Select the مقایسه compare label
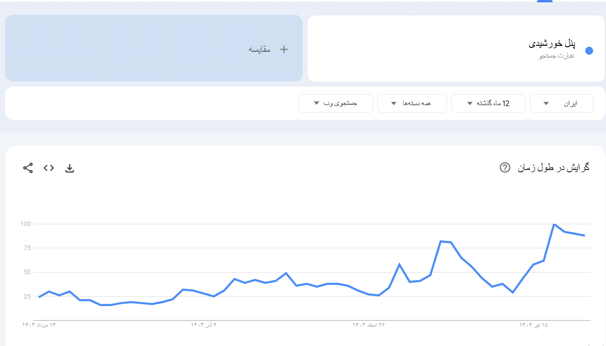Image resolution: width=606 pixels, height=346 pixels. (260, 50)
